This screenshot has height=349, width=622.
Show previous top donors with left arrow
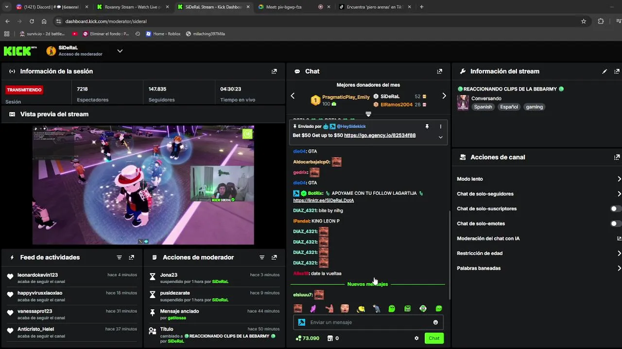[x=293, y=96]
